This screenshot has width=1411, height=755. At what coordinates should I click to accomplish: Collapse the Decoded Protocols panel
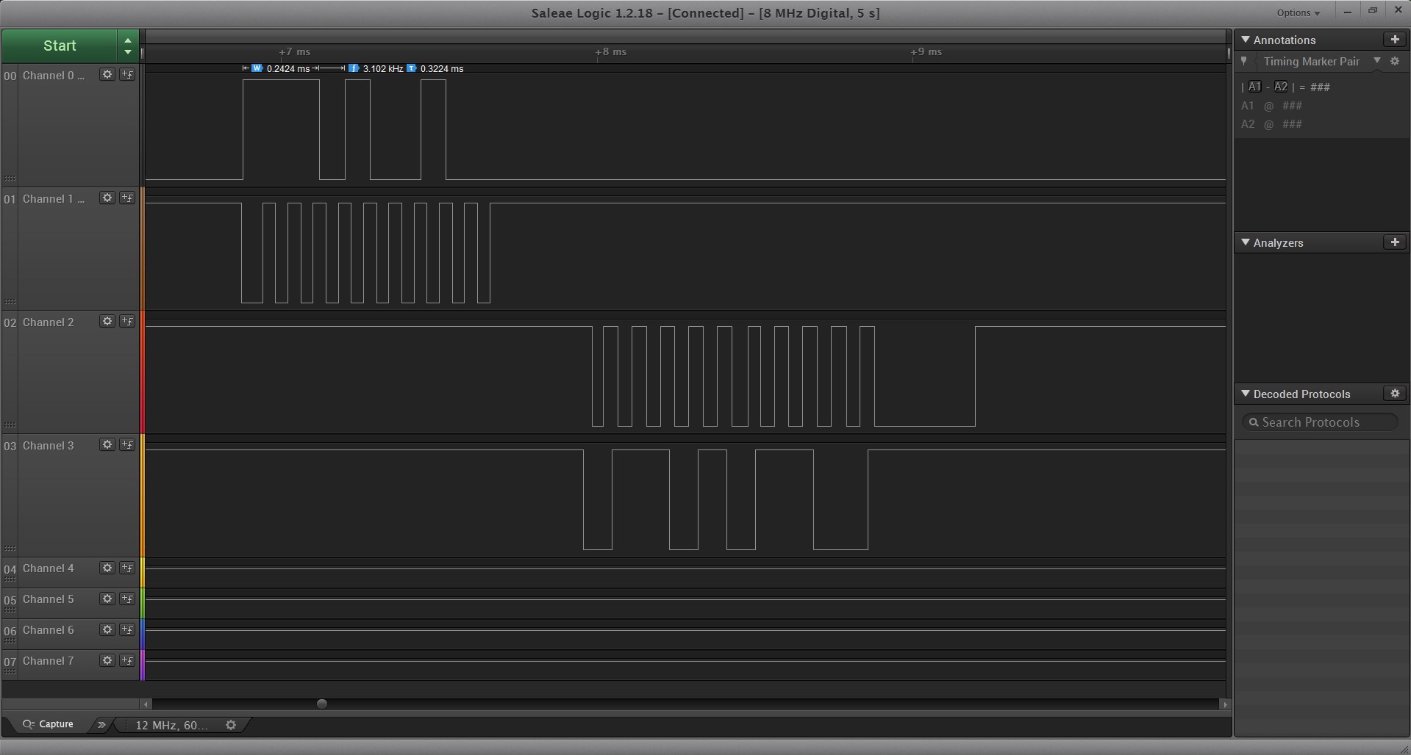[1246, 394]
